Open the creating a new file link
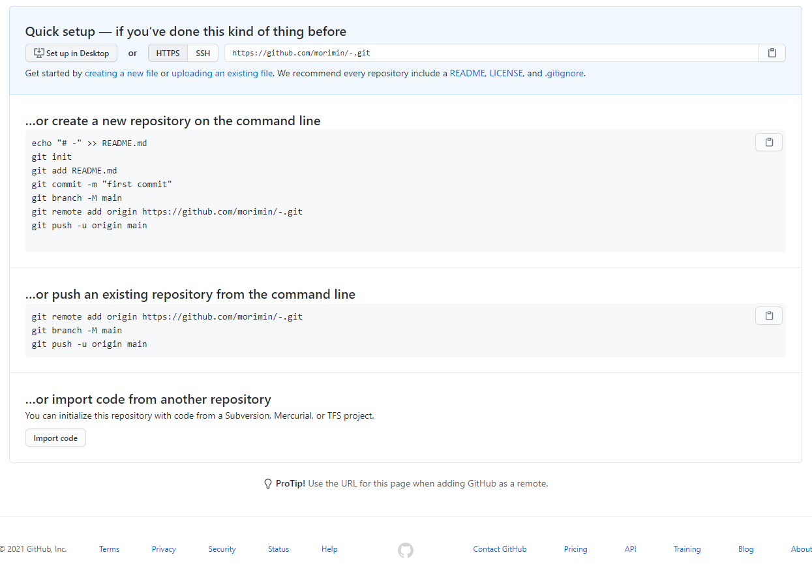The image size is (812, 570). coord(121,74)
